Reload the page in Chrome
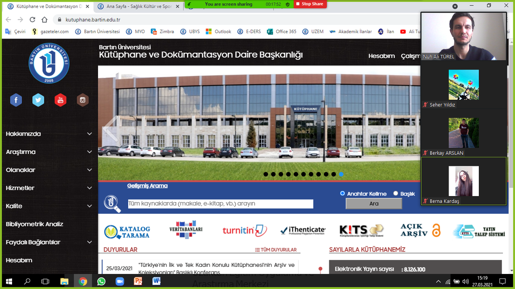The width and height of the screenshot is (515, 289). [x=32, y=20]
